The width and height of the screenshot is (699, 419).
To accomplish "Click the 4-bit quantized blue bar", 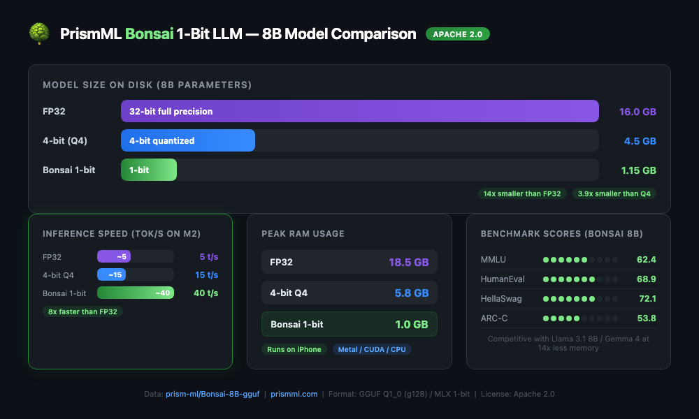I will (x=187, y=140).
